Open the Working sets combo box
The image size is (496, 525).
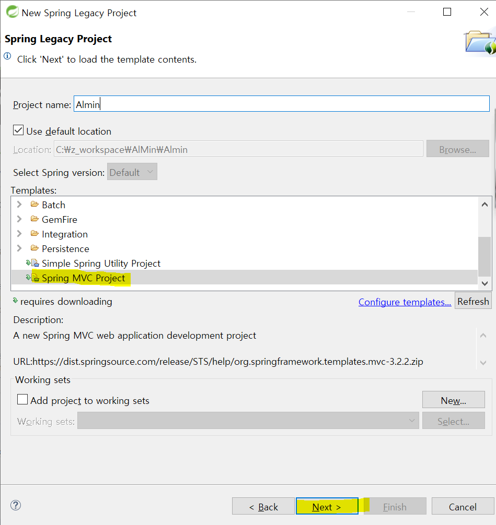[248, 421]
